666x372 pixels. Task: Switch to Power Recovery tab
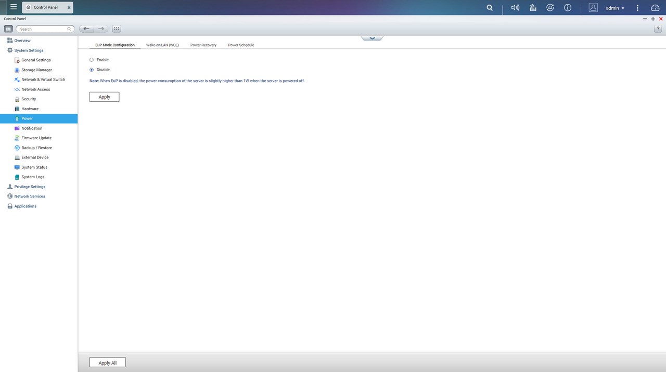(203, 45)
